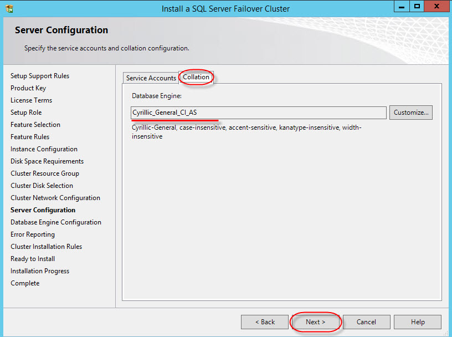This screenshot has width=452, height=337.
Task: Open Help for this setup page
Action: click(418, 322)
